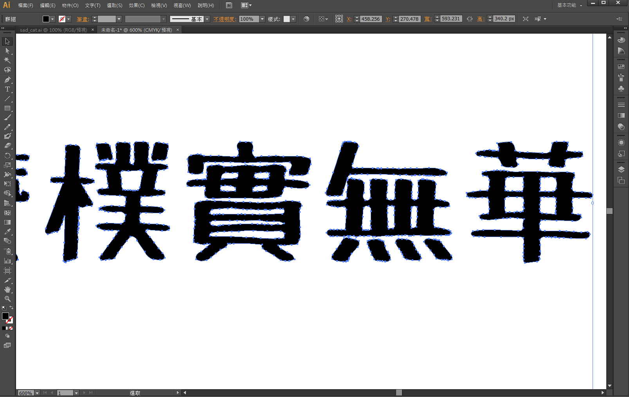
Task: Select the Selection tool
Action: (x=7, y=41)
